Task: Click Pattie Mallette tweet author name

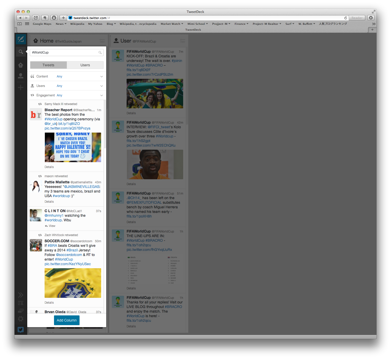Action: click(57, 182)
